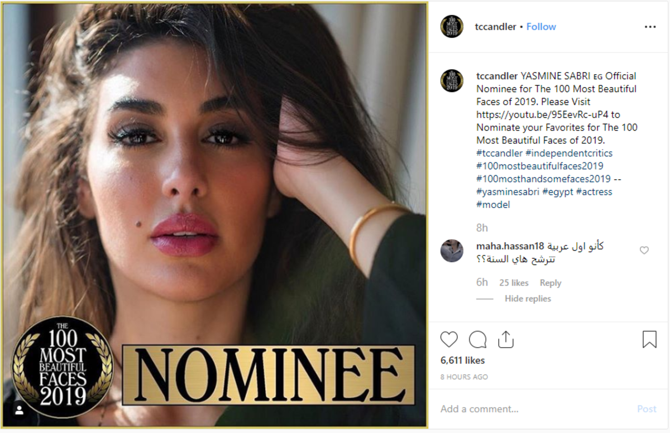View the 25 likes on comment
Screen dimensions: 670x433
[x=514, y=283]
